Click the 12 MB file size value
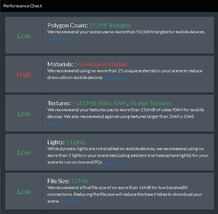This screenshot has height=214, width=218. pyautogui.click(x=79, y=181)
